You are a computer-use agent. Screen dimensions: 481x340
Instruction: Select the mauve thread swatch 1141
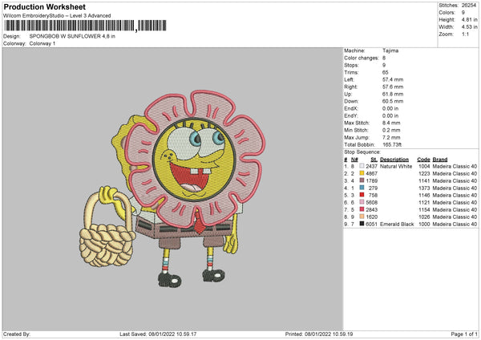(x=362, y=180)
